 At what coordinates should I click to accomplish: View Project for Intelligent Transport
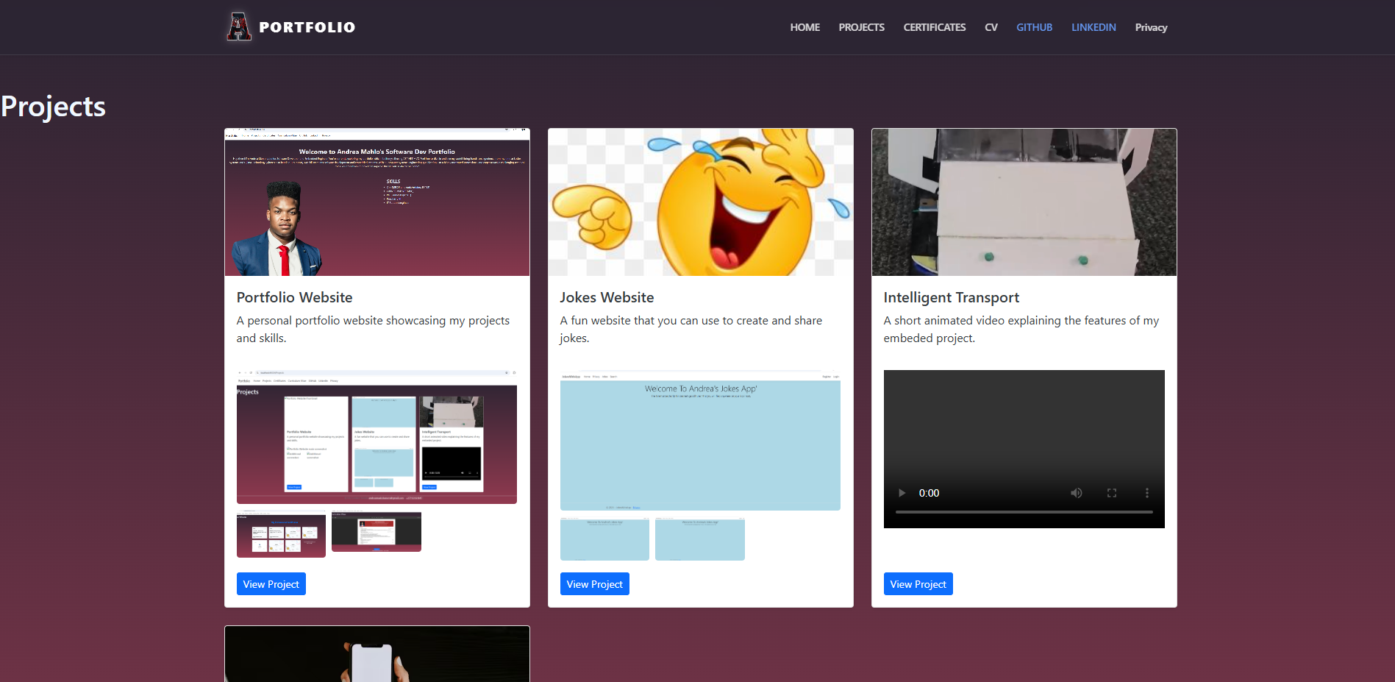click(x=918, y=583)
